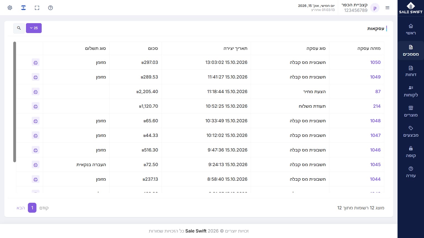
Task: Open עזרה in the sidebar
Action: pos(411,172)
